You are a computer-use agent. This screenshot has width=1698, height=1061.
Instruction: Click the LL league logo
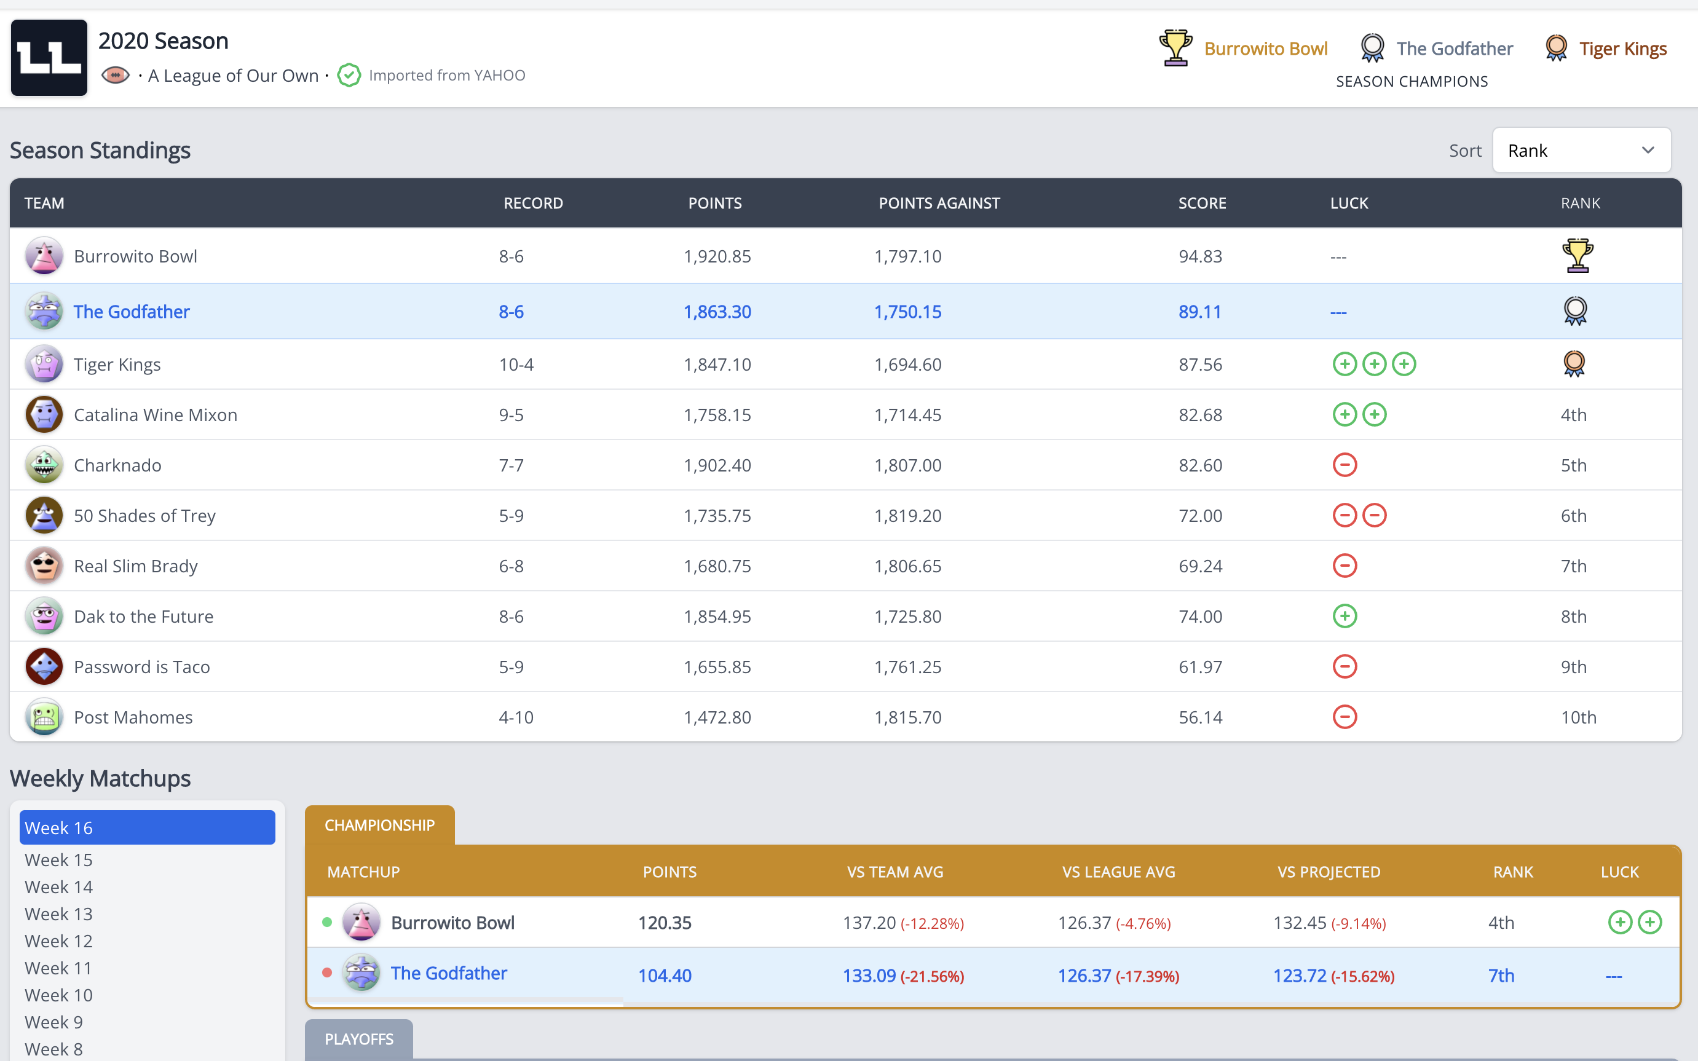coord(49,58)
